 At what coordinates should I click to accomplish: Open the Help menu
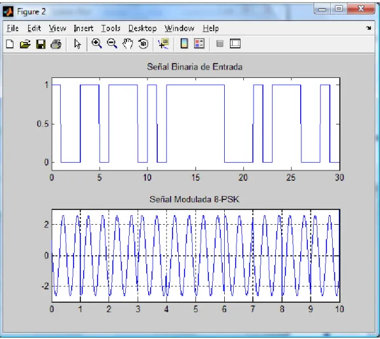point(211,28)
